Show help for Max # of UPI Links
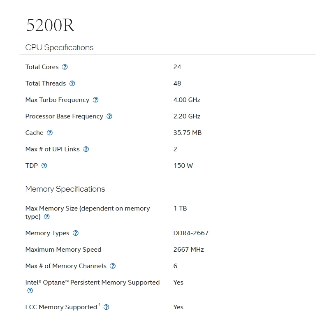 tap(86, 149)
